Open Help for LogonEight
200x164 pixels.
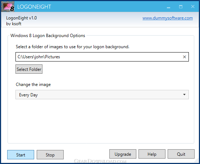click(x=152, y=154)
